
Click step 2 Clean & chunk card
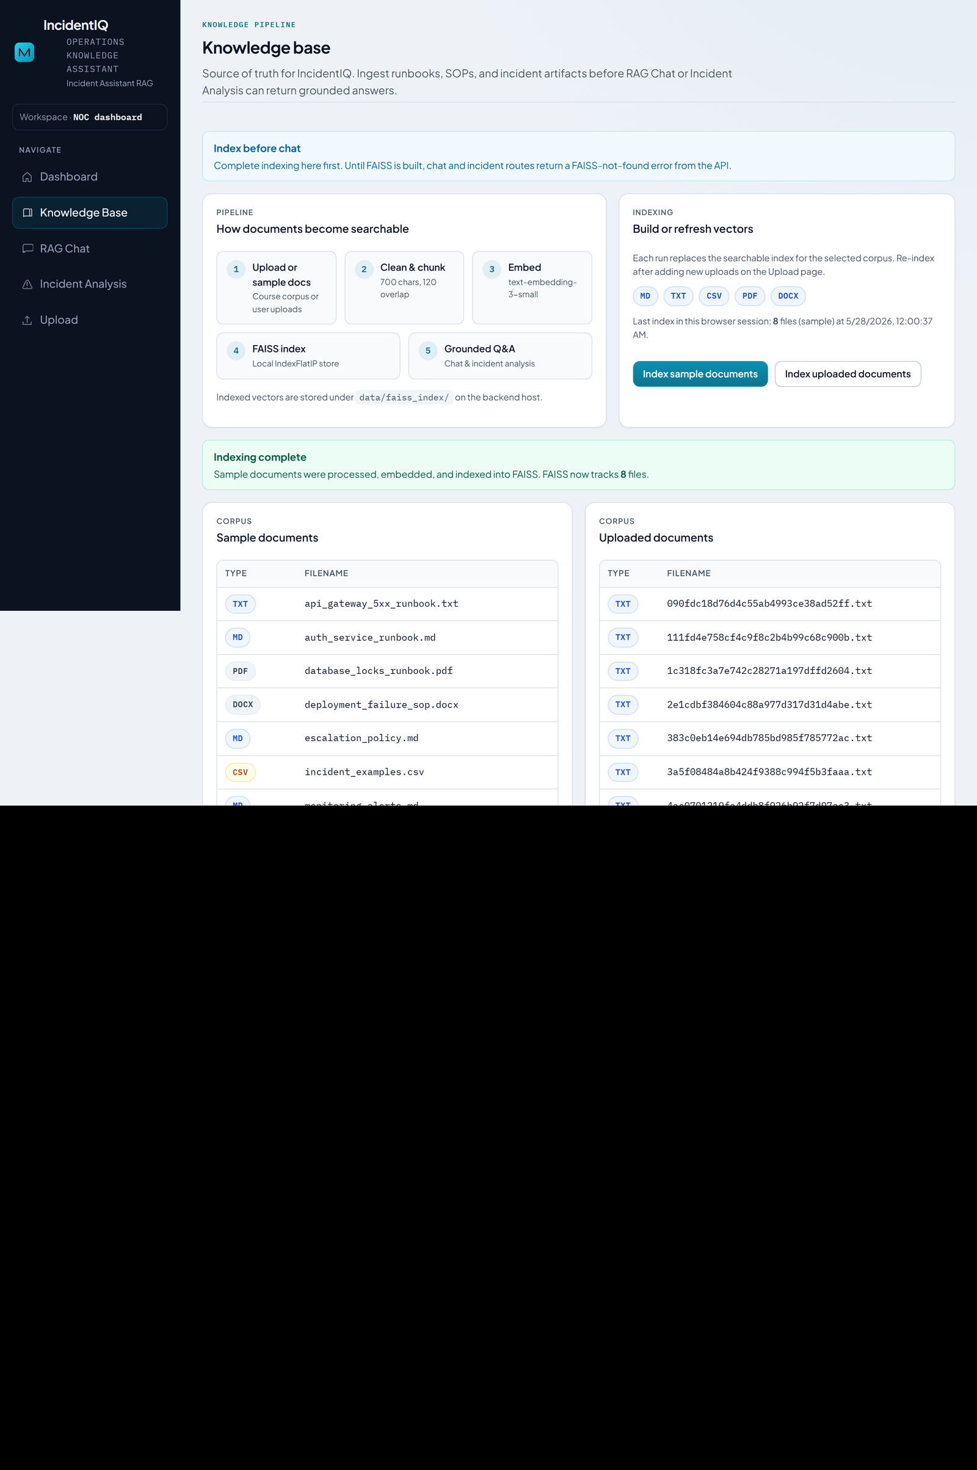click(404, 288)
